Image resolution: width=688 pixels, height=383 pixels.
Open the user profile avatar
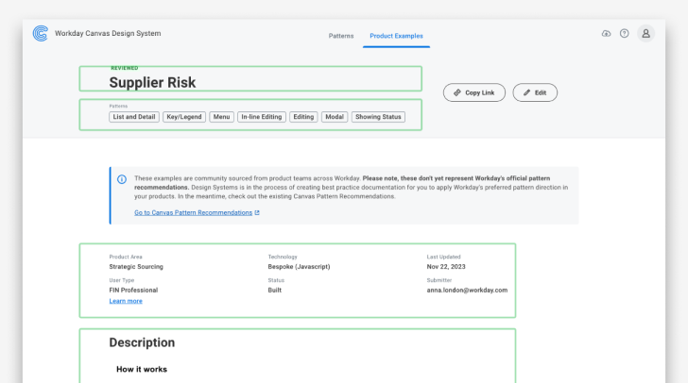[645, 33]
